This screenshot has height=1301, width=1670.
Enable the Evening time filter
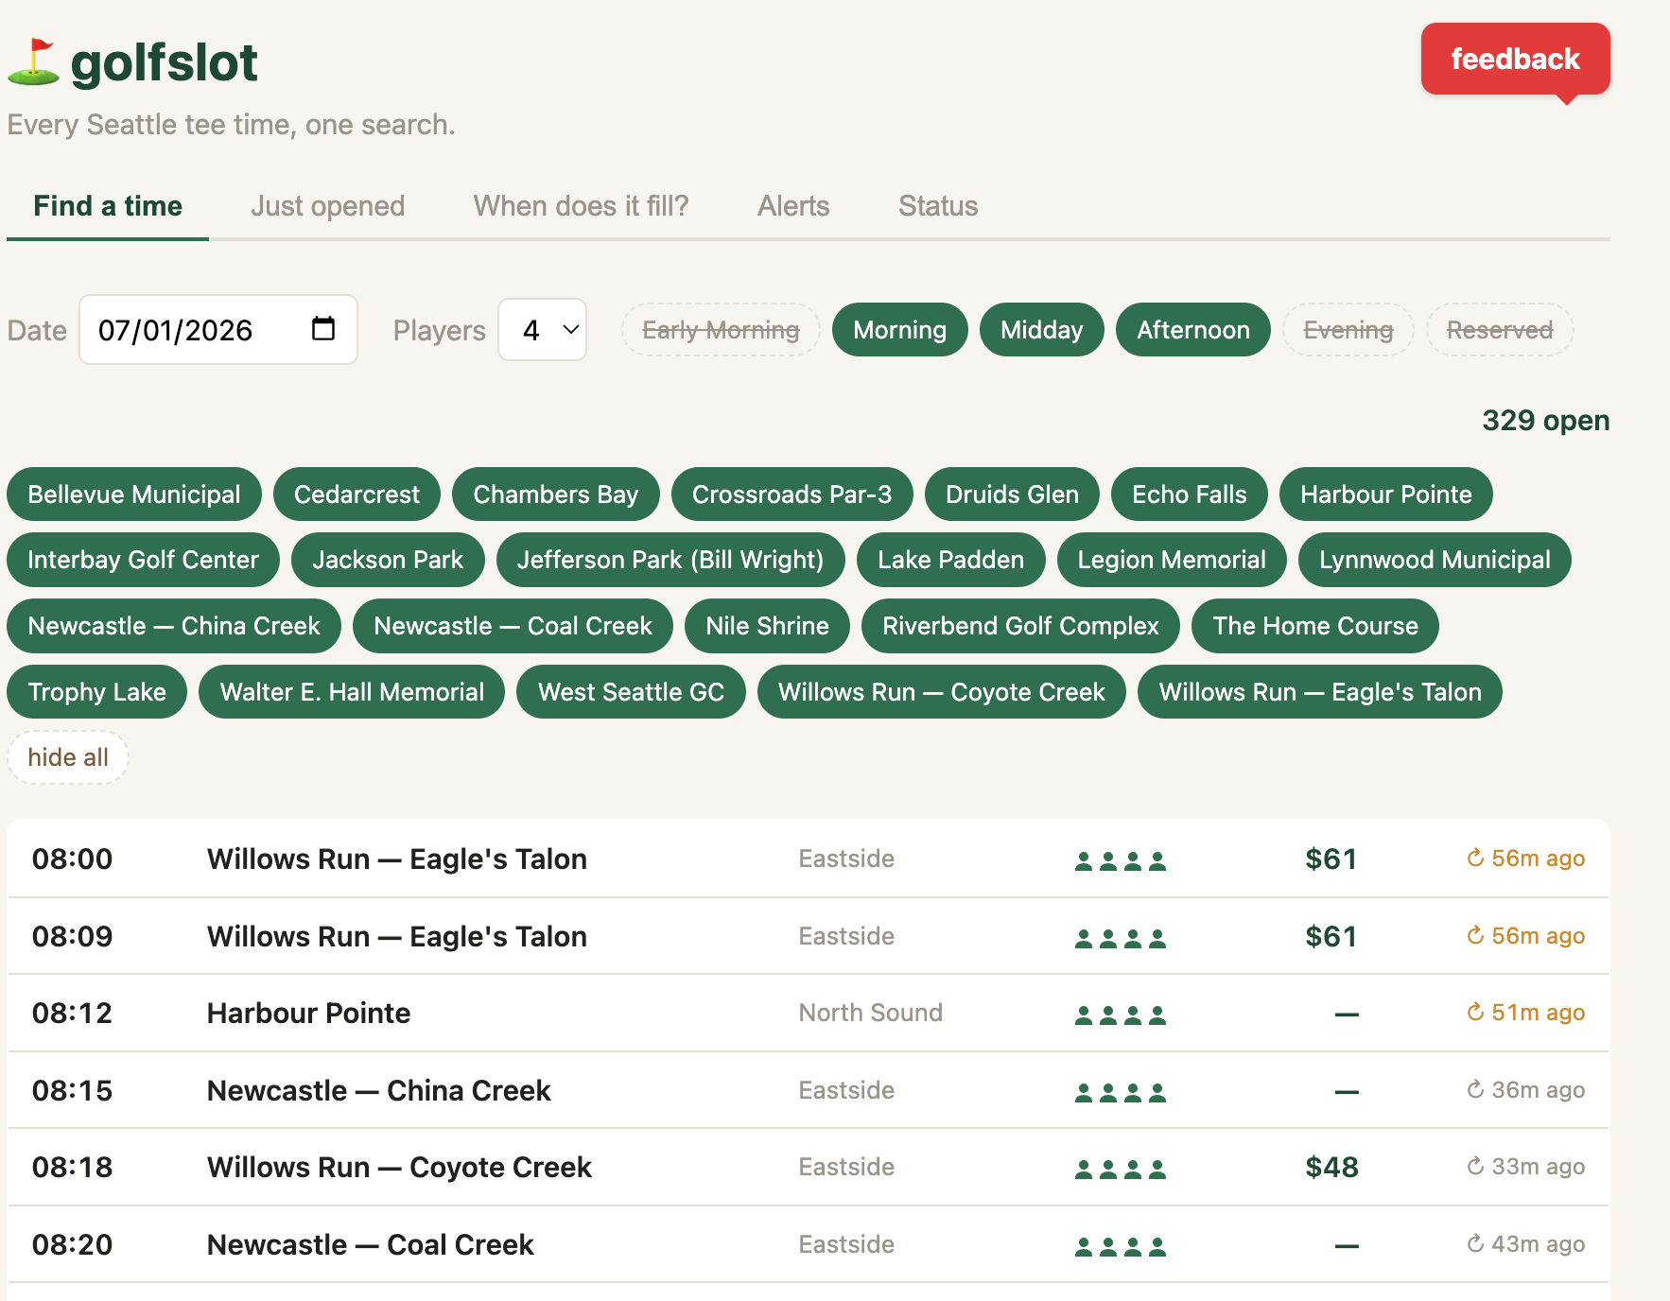coord(1348,330)
